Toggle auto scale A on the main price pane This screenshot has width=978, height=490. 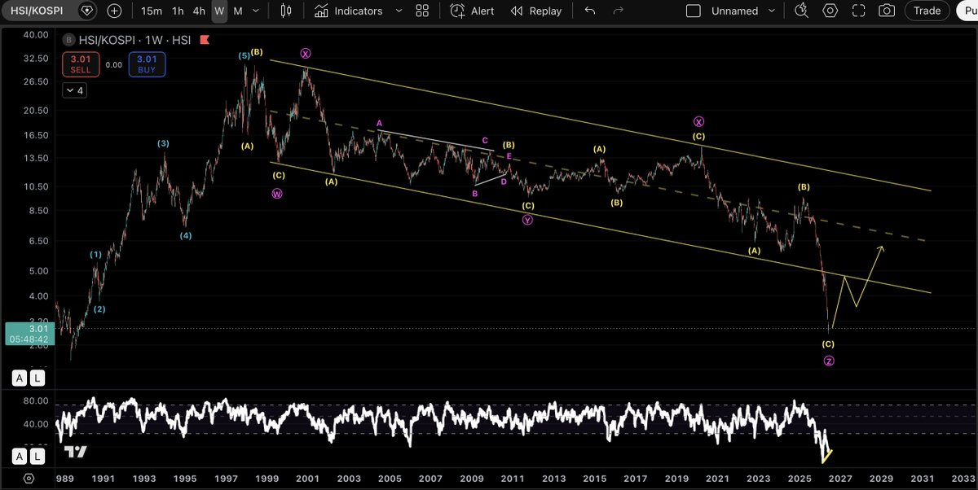[x=20, y=378]
